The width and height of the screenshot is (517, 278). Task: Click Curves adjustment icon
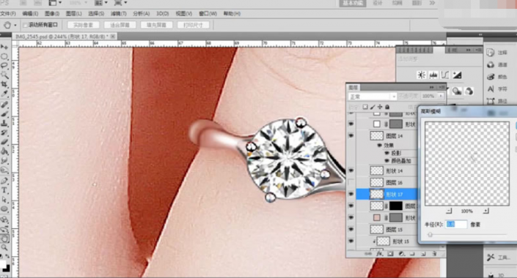445,75
